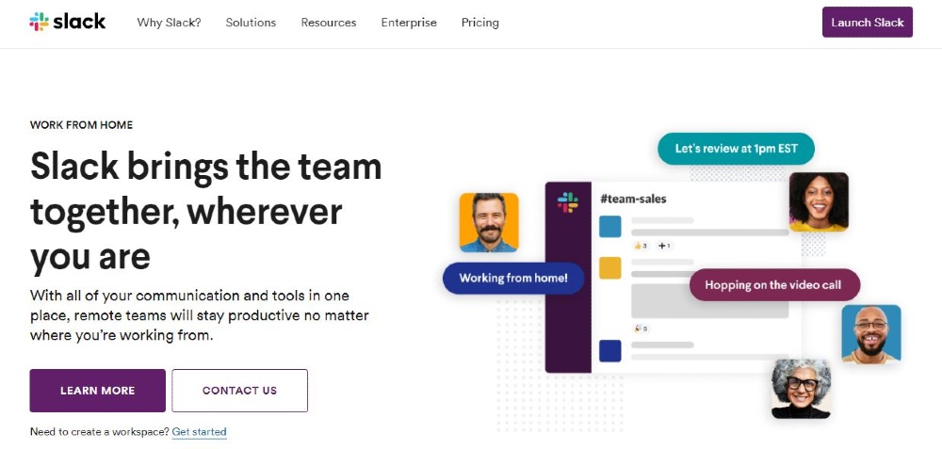Click the thumbs-up reaction with count 3
The height and width of the screenshot is (449, 942).
(x=641, y=246)
